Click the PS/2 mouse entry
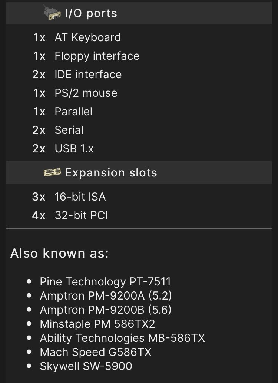Screen dimensions: 278x383 (86, 93)
